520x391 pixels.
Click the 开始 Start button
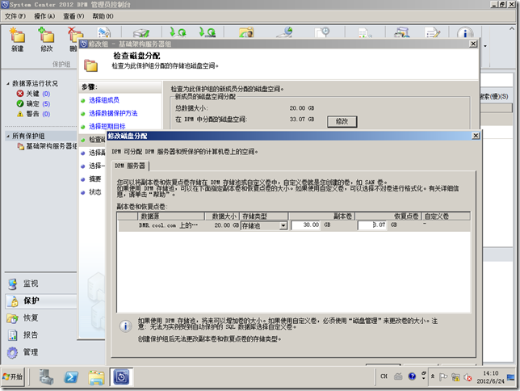[13, 377]
